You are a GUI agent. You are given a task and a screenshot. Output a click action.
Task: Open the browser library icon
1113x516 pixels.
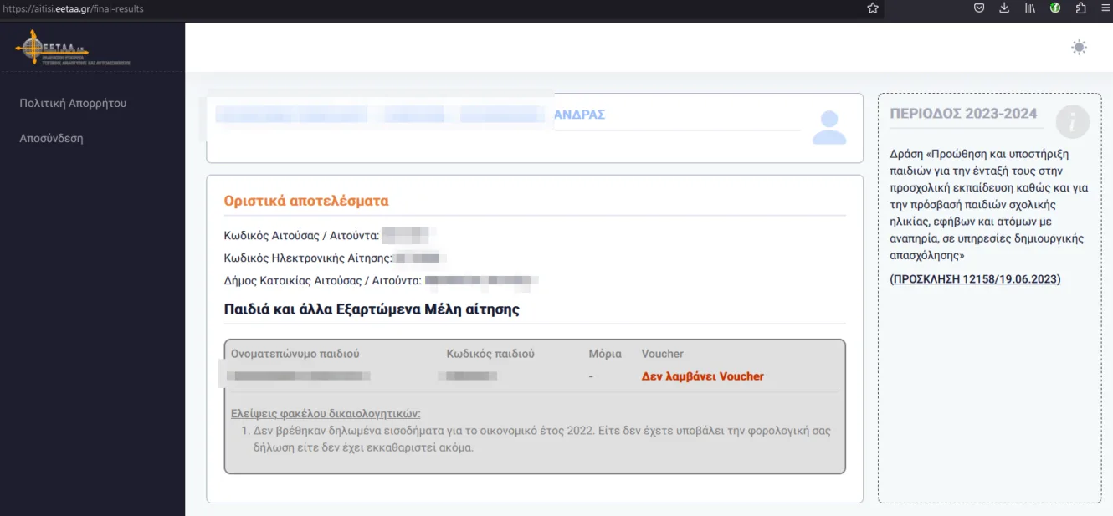click(1030, 8)
